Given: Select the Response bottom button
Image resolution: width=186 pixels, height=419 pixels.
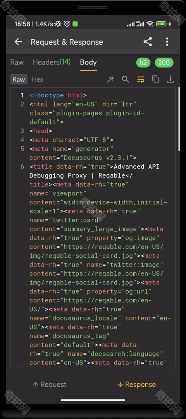Looking at the screenshot, I should [137, 384].
